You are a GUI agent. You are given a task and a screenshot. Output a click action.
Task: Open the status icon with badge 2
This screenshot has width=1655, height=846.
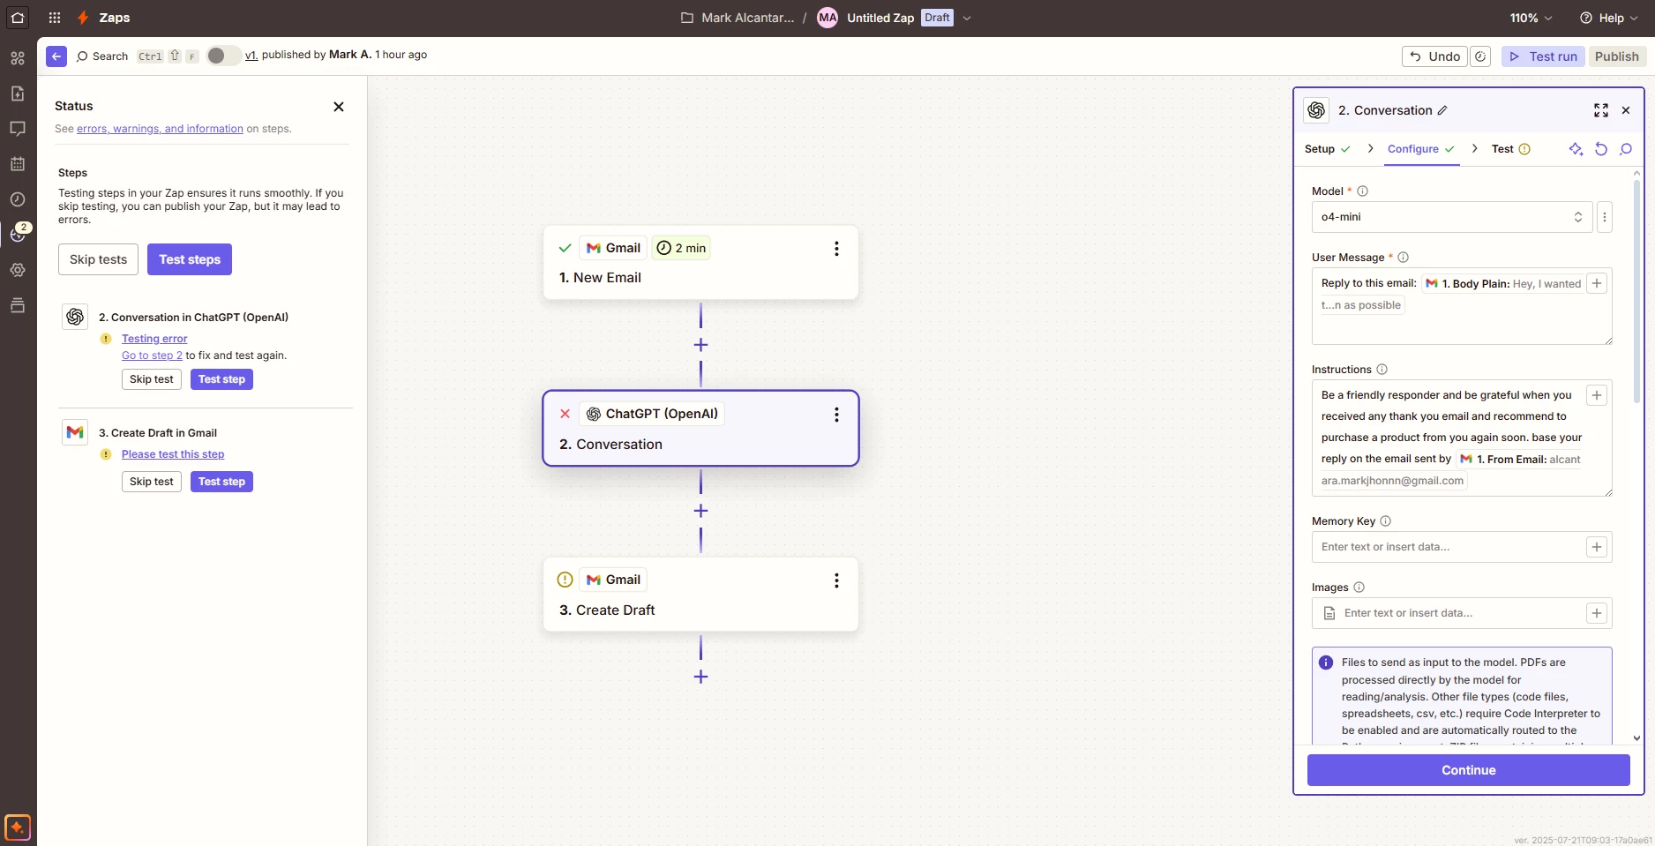(x=18, y=234)
